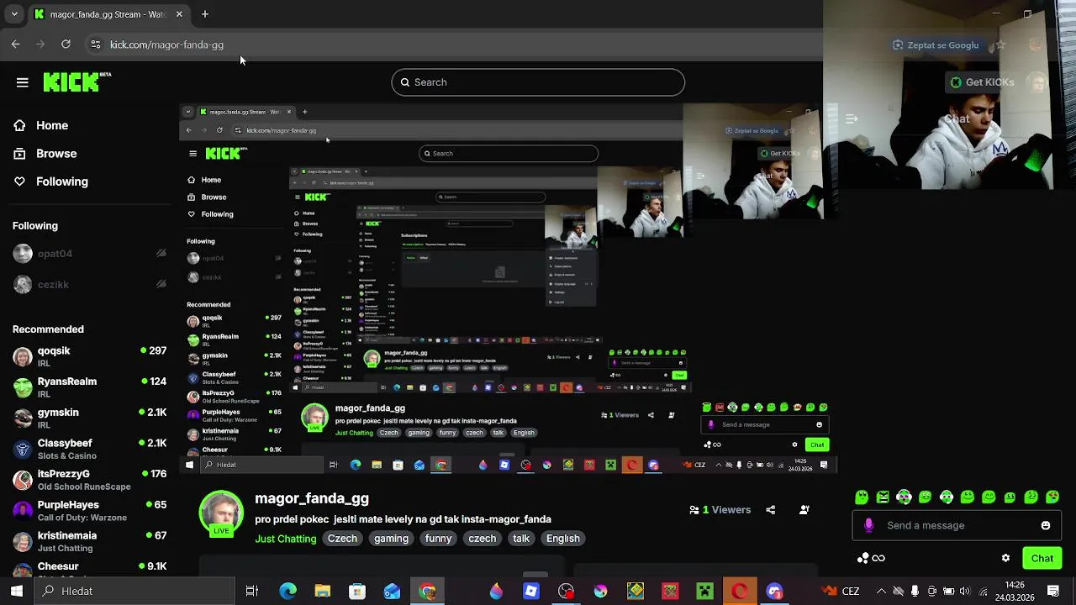Open recommended channel gymskin in the main sidebar

[x=89, y=418]
